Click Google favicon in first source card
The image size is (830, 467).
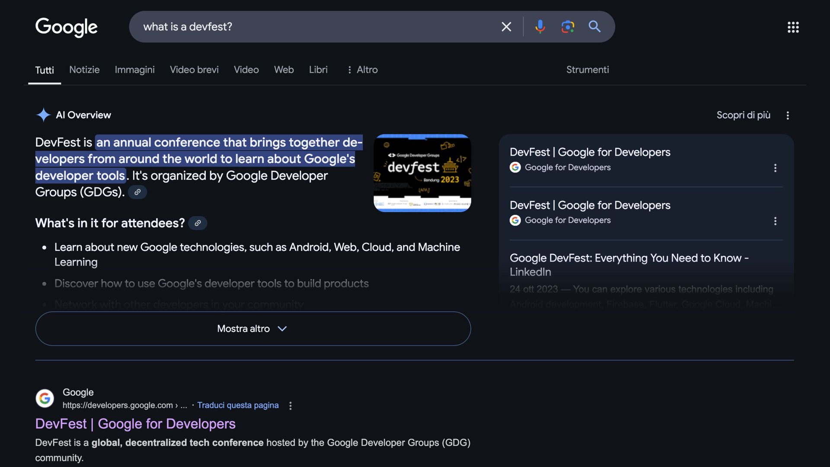coord(515,167)
